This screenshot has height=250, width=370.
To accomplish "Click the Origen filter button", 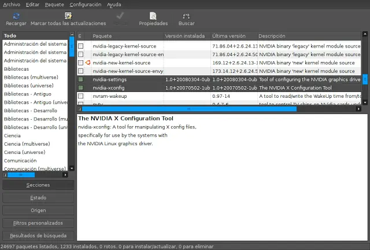I will click(x=38, y=210).
